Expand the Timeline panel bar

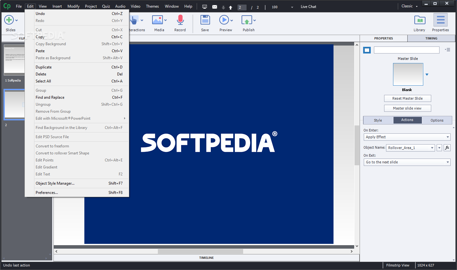tap(207, 258)
